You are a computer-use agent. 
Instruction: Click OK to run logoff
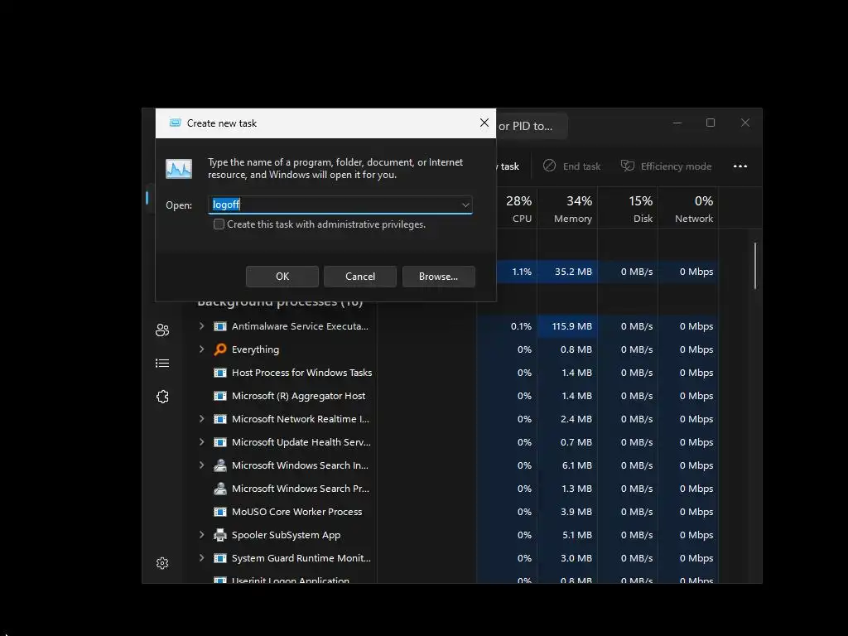[282, 277]
